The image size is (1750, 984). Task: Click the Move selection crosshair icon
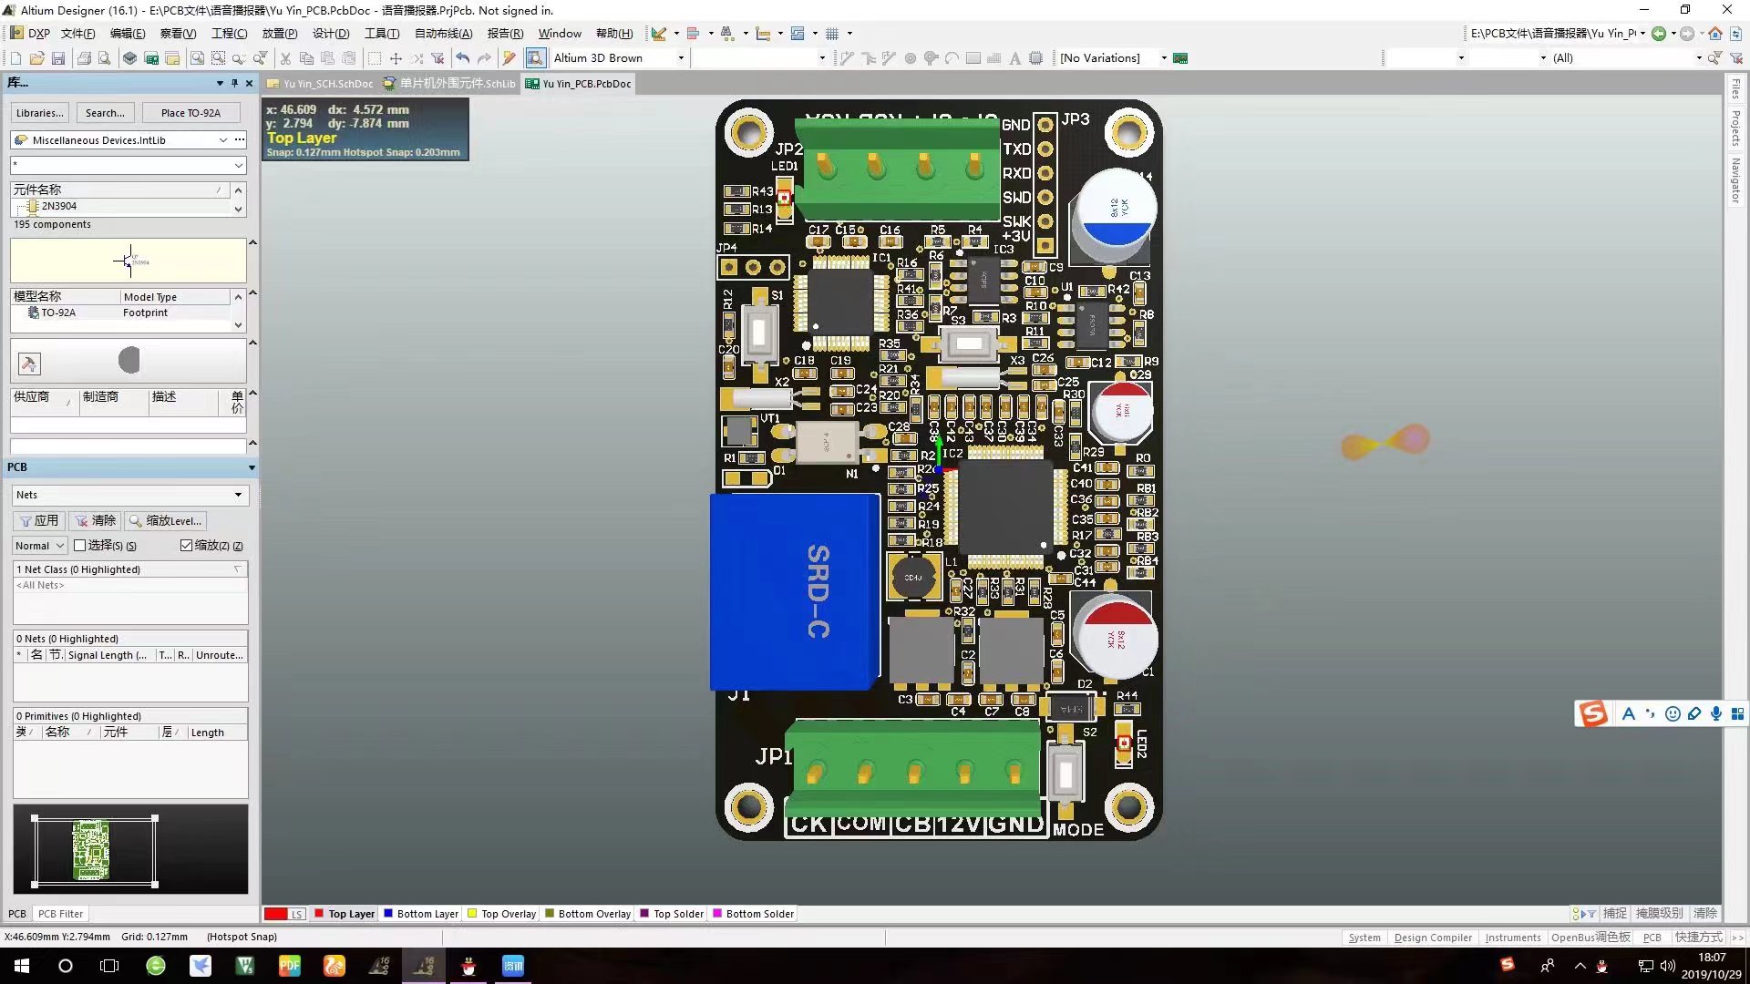396,58
